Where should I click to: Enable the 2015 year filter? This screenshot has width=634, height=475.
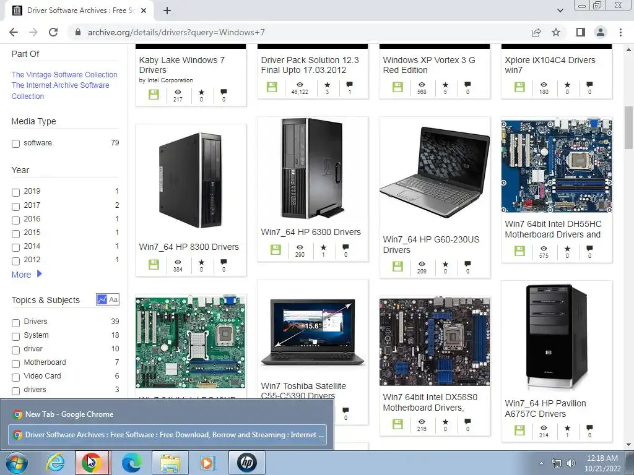(15, 233)
